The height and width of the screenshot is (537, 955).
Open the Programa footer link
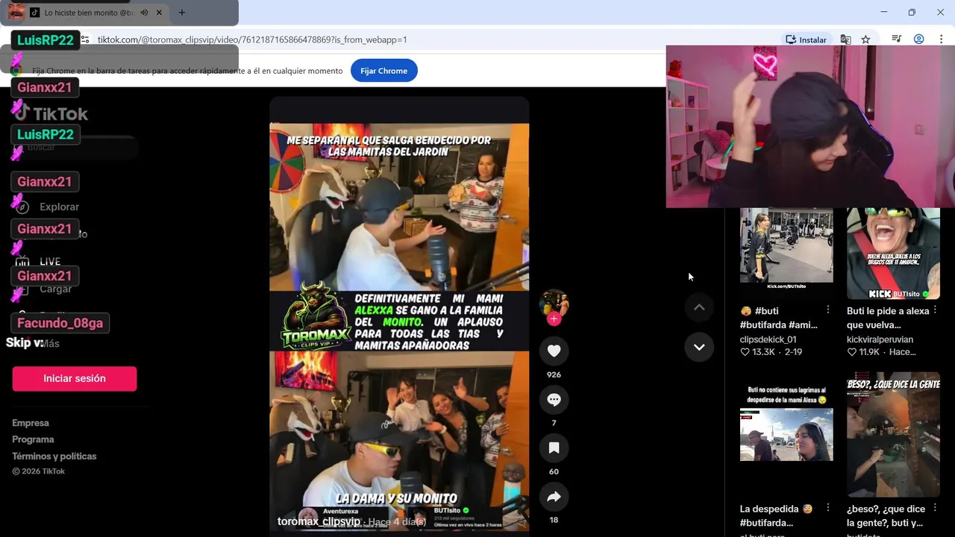pyautogui.click(x=33, y=439)
